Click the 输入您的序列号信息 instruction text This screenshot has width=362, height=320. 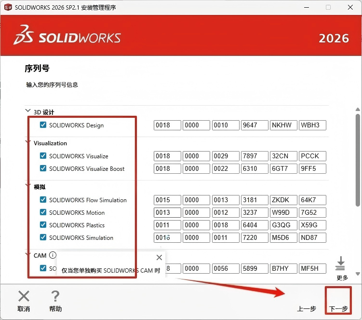click(x=52, y=85)
